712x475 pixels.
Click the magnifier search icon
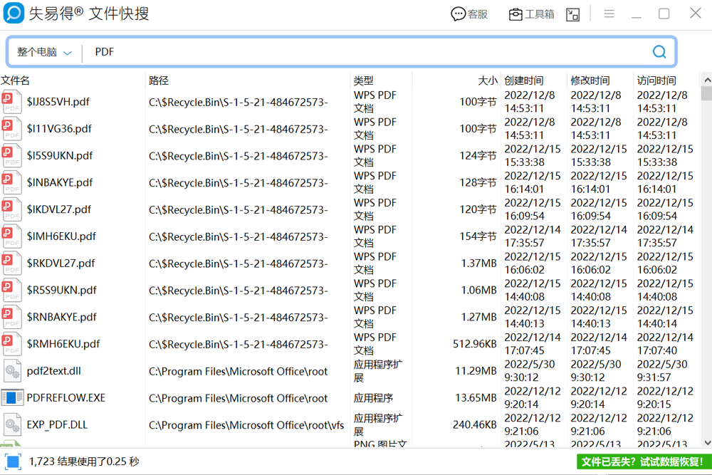coord(659,52)
